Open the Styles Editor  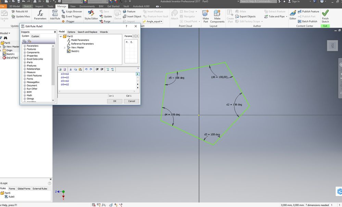(91, 15)
